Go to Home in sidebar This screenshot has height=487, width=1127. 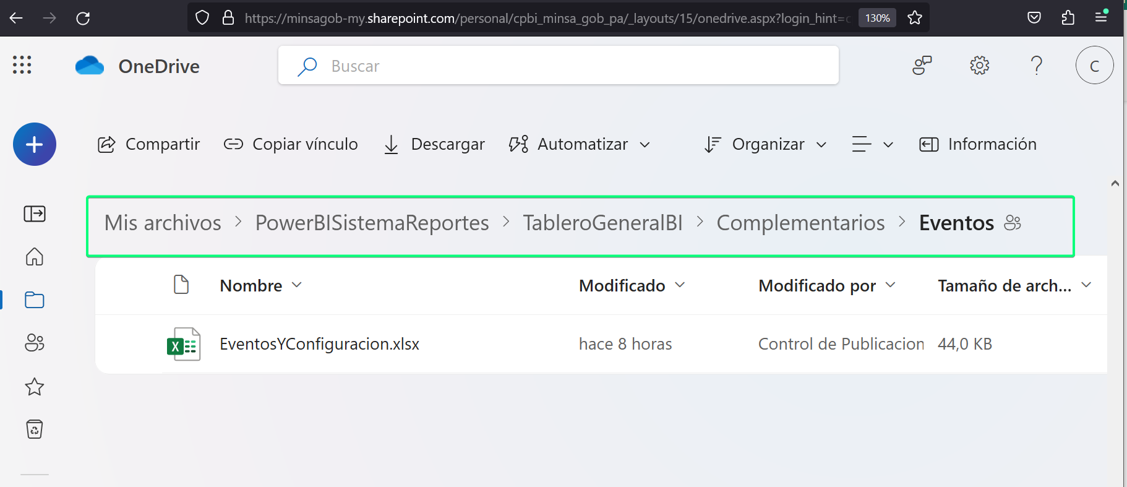coord(35,257)
